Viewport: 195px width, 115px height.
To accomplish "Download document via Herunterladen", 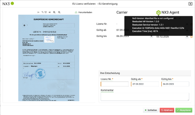I will point(83,12).
